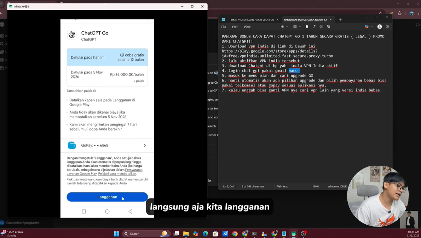
Task: Apply italic formatting in Notepad
Action: (314, 26)
